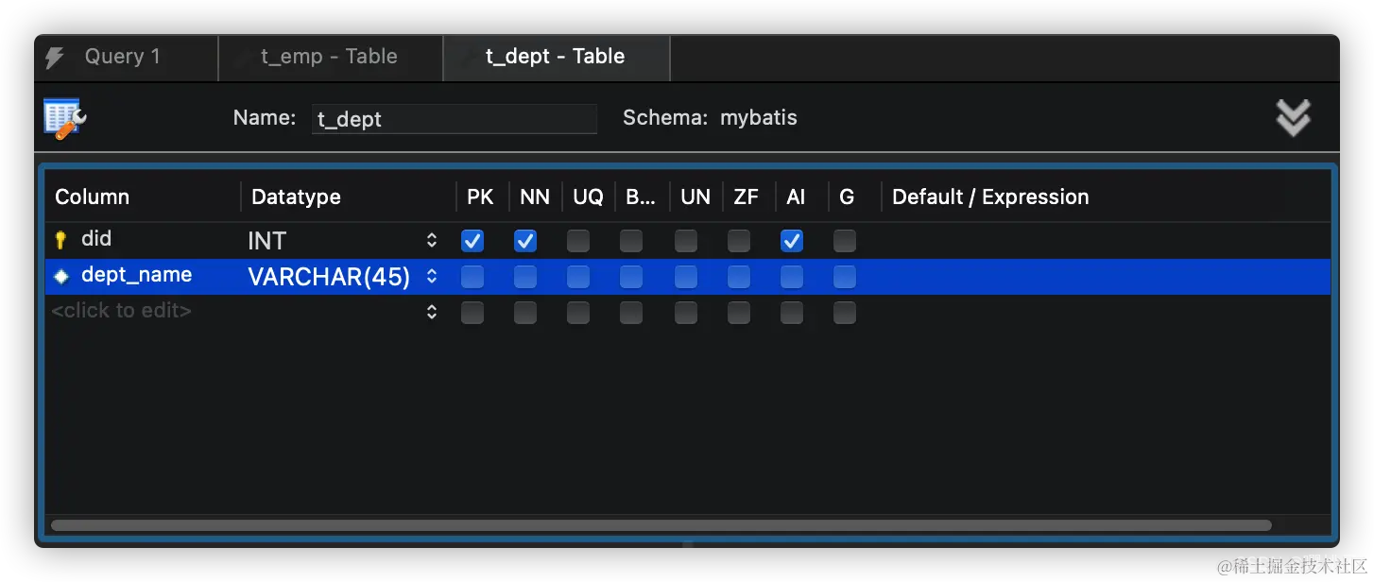Open the datatype dropdown for did

point(432,241)
